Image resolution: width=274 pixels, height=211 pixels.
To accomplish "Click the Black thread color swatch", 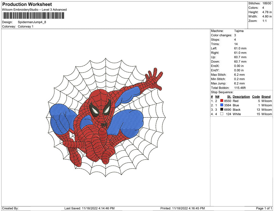I will click(x=222, y=109).
